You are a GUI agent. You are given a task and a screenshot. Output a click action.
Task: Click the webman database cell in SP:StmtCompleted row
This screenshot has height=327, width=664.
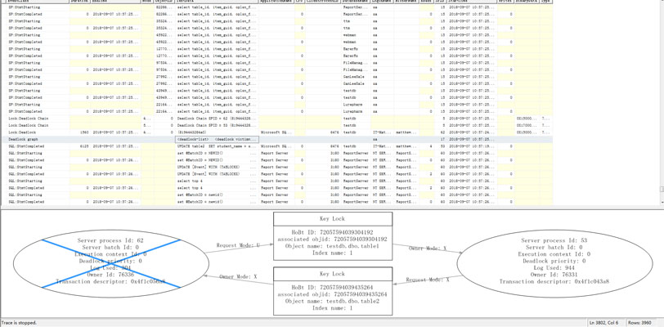[357, 42]
